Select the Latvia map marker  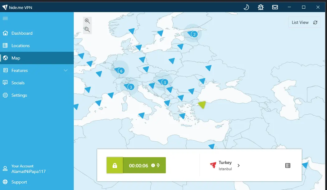point(180,46)
